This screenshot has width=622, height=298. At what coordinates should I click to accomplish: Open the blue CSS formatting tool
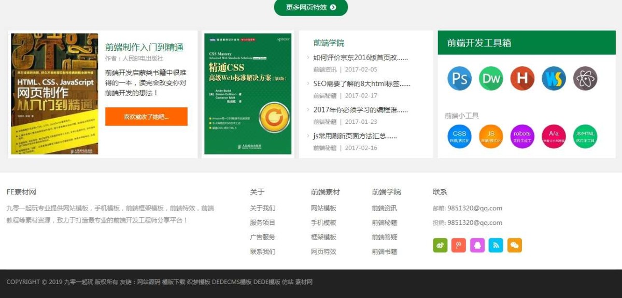pos(459,136)
